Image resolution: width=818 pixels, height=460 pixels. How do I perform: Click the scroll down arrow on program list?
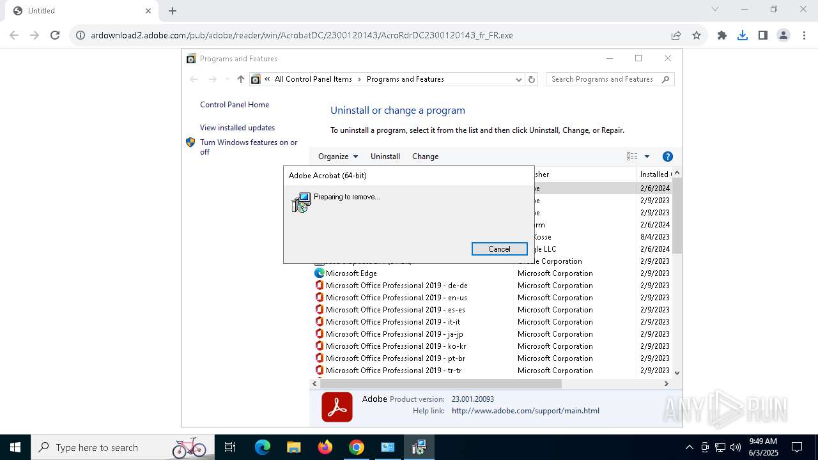click(x=677, y=372)
